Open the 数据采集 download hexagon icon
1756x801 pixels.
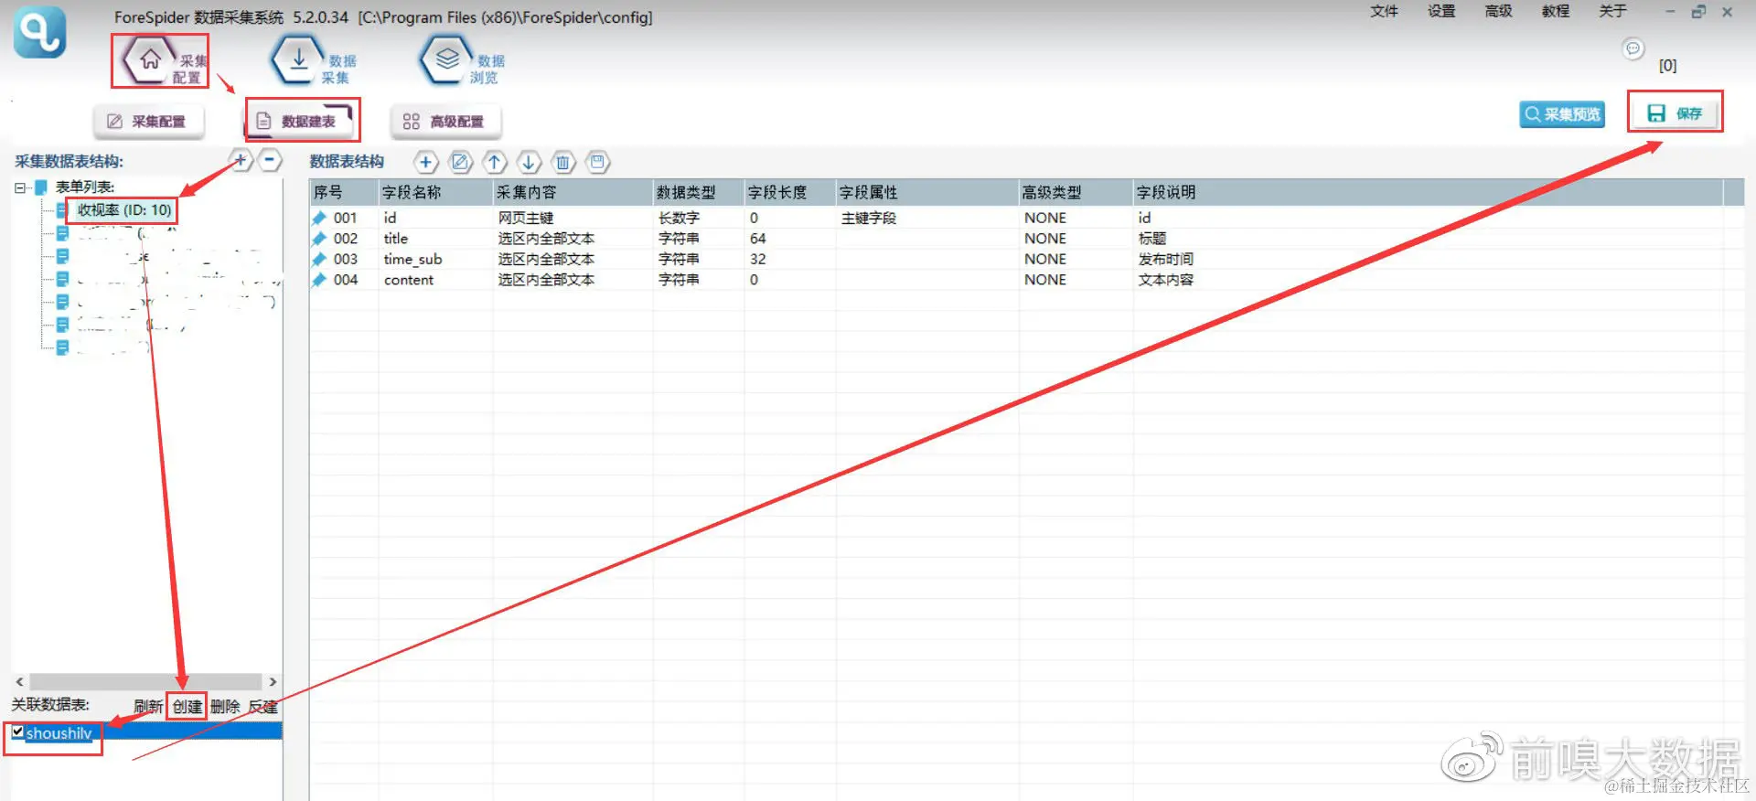(x=298, y=60)
